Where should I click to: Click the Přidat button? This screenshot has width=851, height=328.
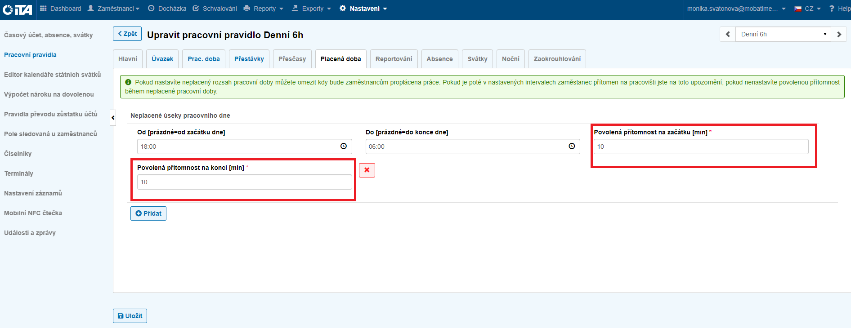tap(148, 213)
